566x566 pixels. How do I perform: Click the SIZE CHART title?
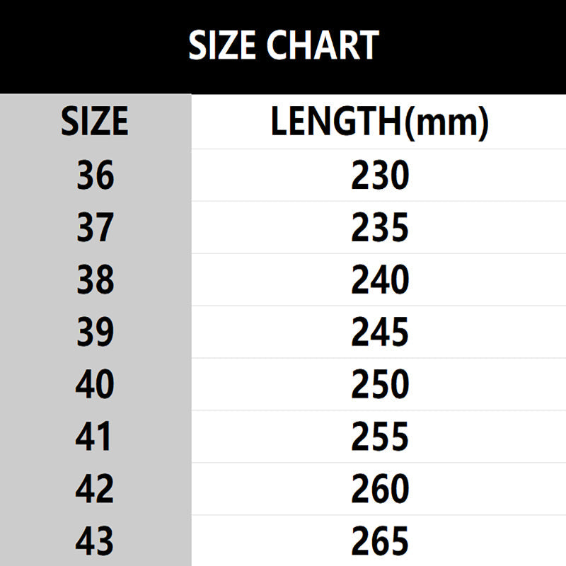coord(284,45)
